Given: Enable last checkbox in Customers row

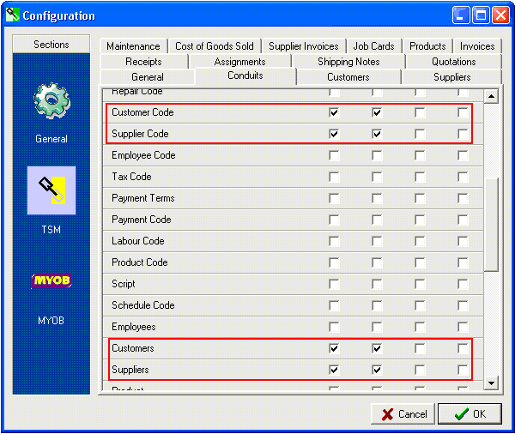Looking at the screenshot, I should click(463, 348).
